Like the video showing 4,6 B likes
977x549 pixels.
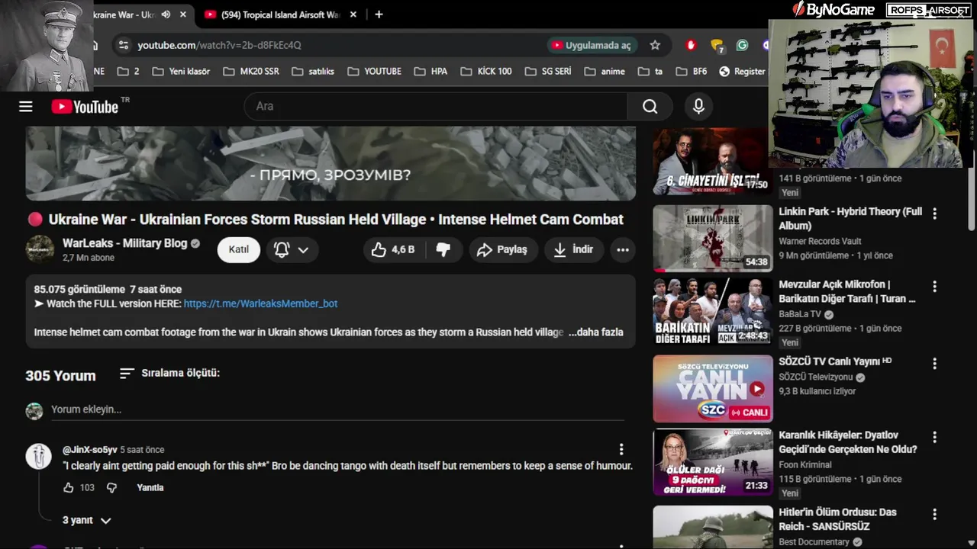pos(393,249)
